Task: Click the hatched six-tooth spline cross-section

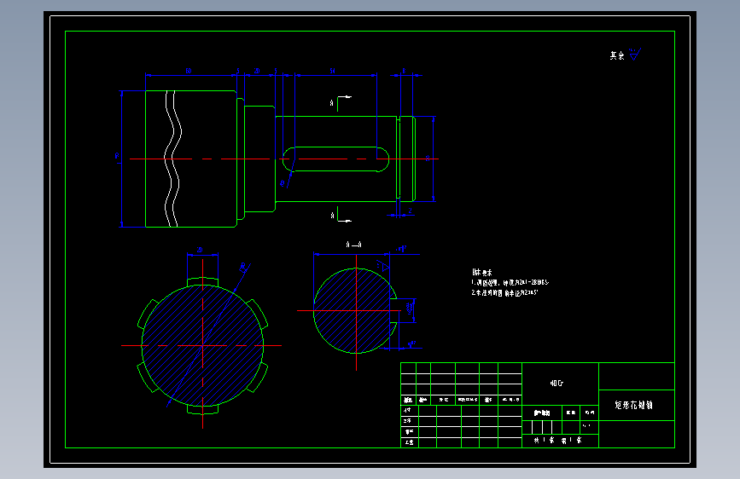Action: [x=202, y=345]
